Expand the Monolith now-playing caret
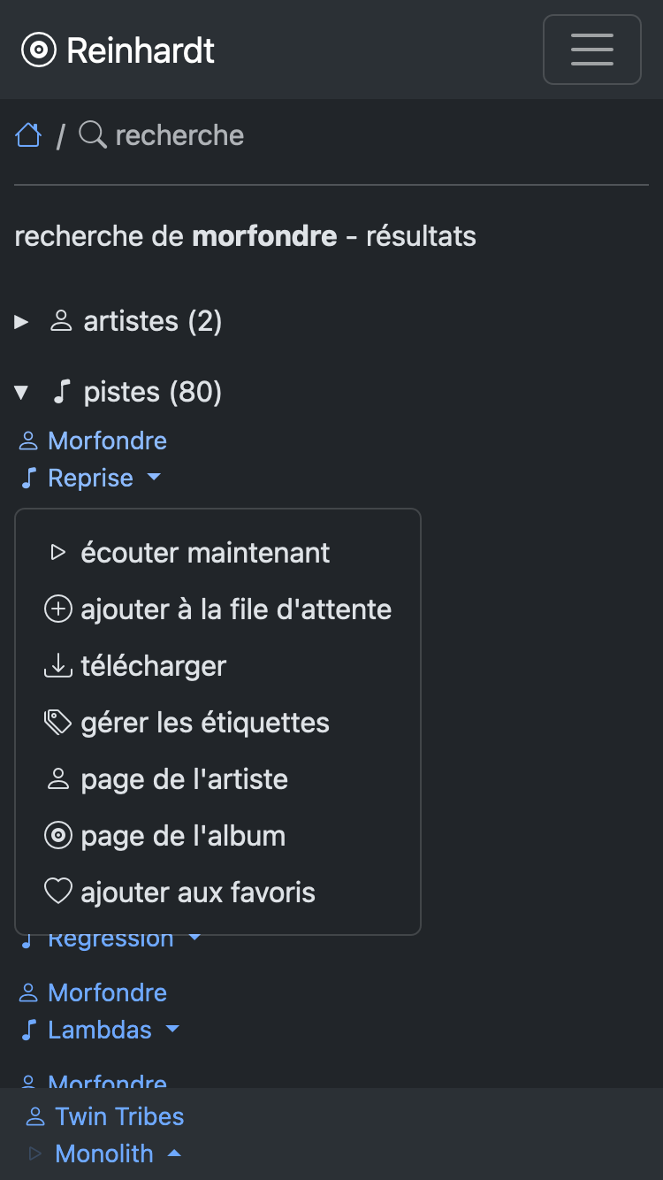Image resolution: width=663 pixels, height=1180 pixels. click(x=174, y=1153)
